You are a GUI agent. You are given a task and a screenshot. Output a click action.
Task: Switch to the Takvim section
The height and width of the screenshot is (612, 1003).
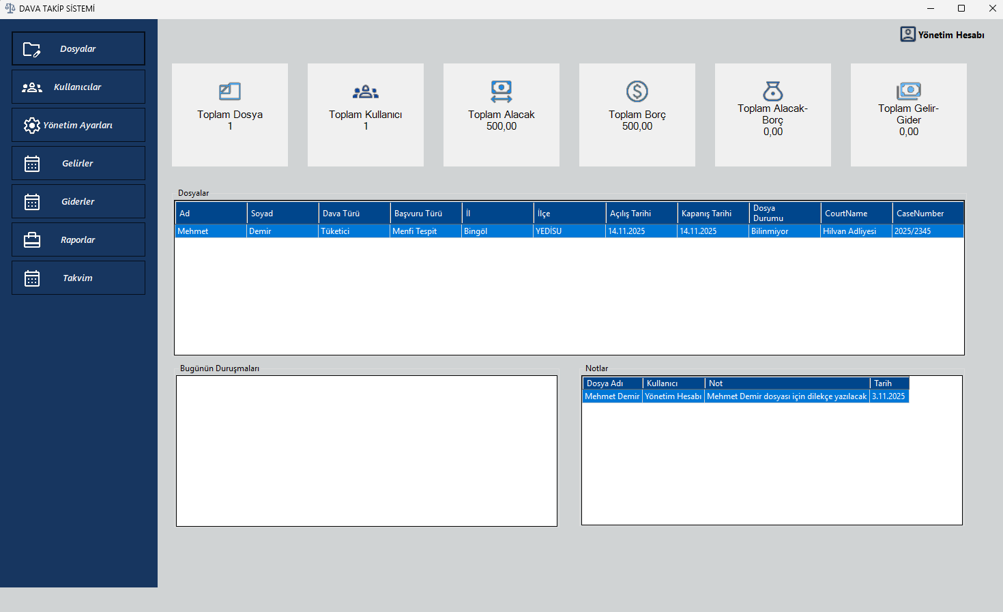point(77,278)
